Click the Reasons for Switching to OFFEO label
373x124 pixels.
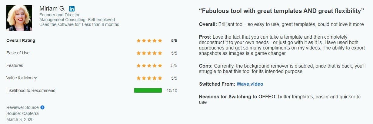point(238,97)
